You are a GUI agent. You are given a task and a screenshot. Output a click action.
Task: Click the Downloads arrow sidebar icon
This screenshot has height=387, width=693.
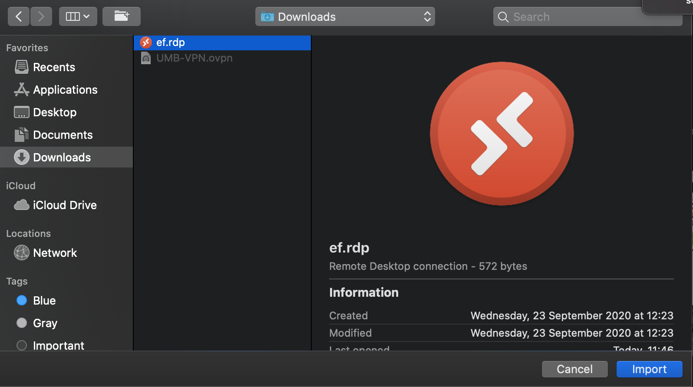(x=22, y=157)
